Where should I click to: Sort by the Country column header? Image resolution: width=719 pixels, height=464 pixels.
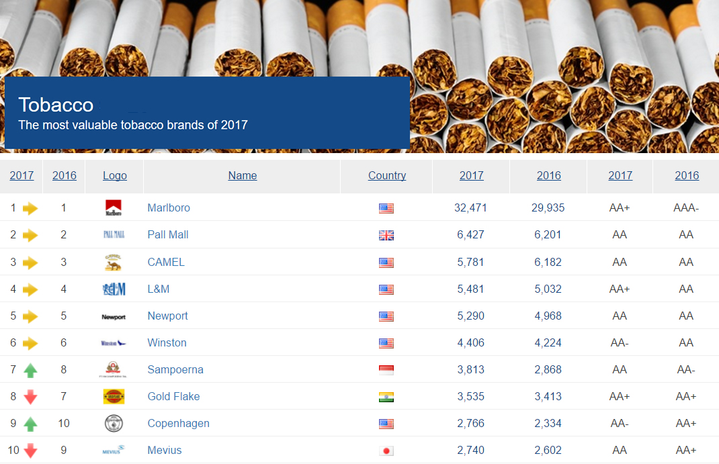[x=386, y=175]
